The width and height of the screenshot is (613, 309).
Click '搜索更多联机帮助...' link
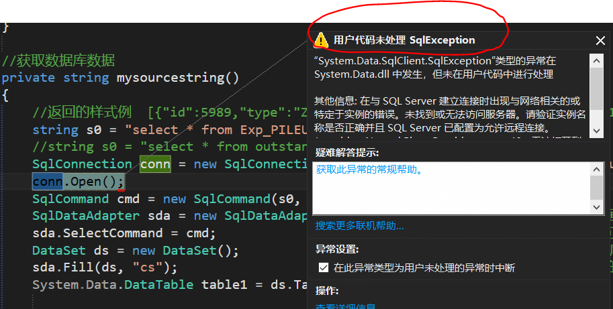360,226
